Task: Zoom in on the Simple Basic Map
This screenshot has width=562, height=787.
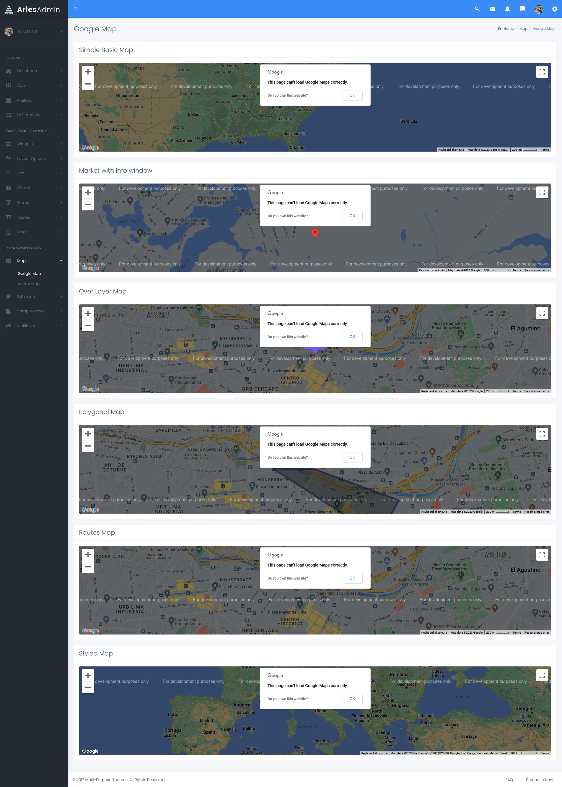Action: click(88, 72)
